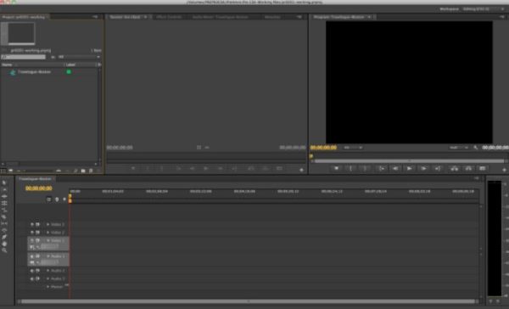The image size is (509, 309).
Task: Click Go to Out in Program monitor
Action: [438, 168]
